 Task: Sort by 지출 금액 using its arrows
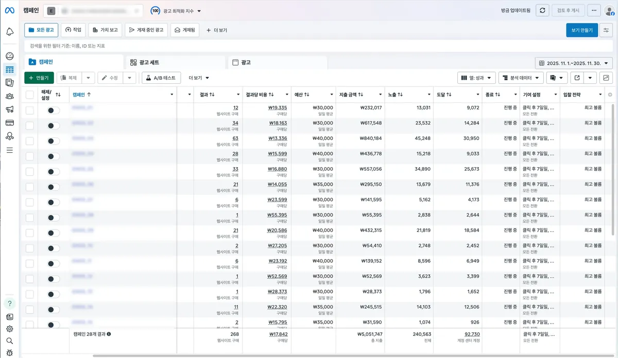pyautogui.click(x=360, y=95)
